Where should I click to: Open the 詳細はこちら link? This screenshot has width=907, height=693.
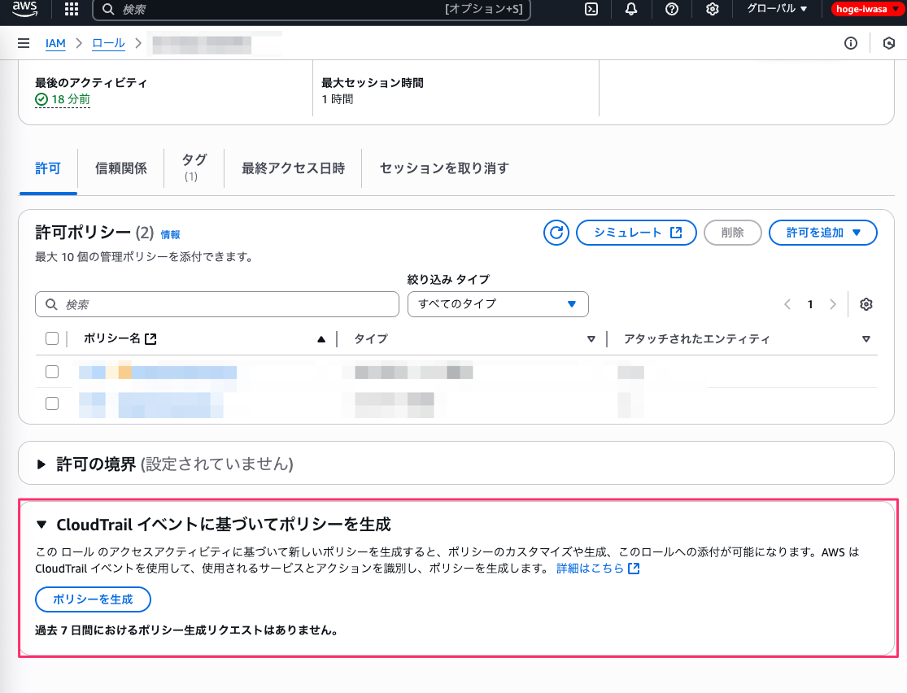pos(598,568)
